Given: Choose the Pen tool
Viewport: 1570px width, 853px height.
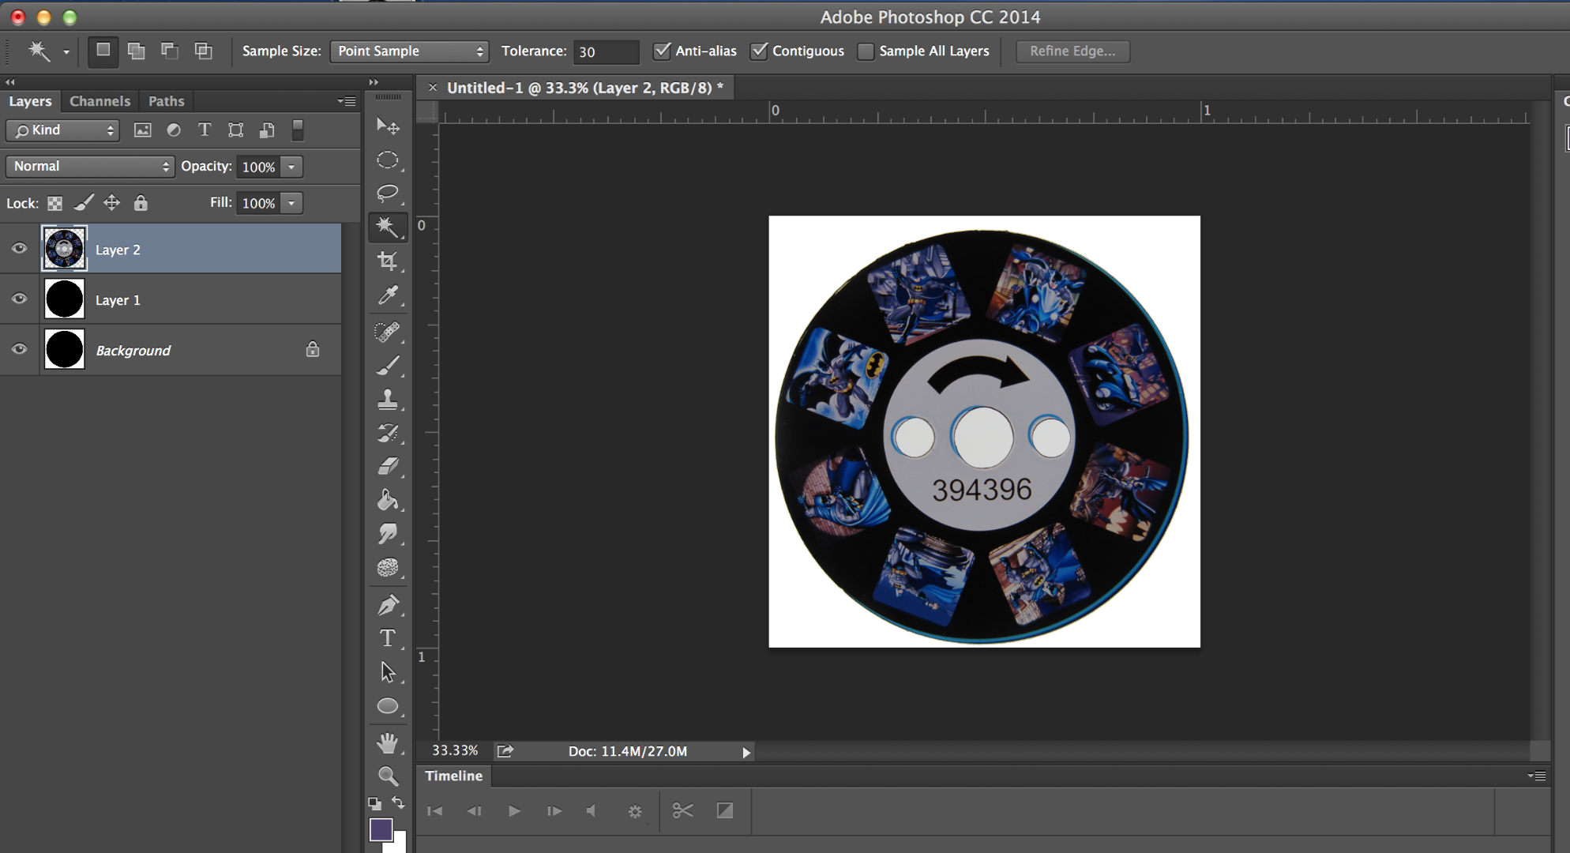Looking at the screenshot, I should pos(387,605).
